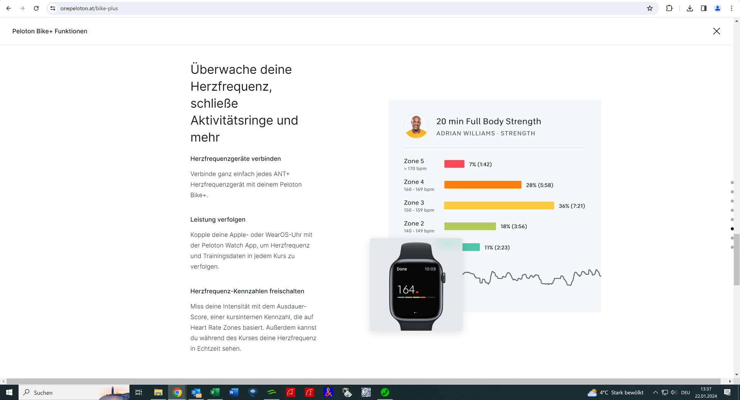Open the red clock-symbol app in taskbar
This screenshot has width=740, height=400.
pyautogui.click(x=291, y=392)
